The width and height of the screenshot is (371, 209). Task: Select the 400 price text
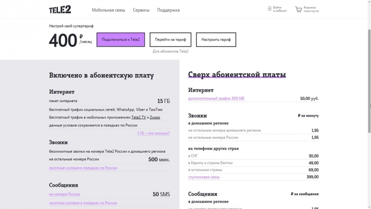[x=63, y=40]
